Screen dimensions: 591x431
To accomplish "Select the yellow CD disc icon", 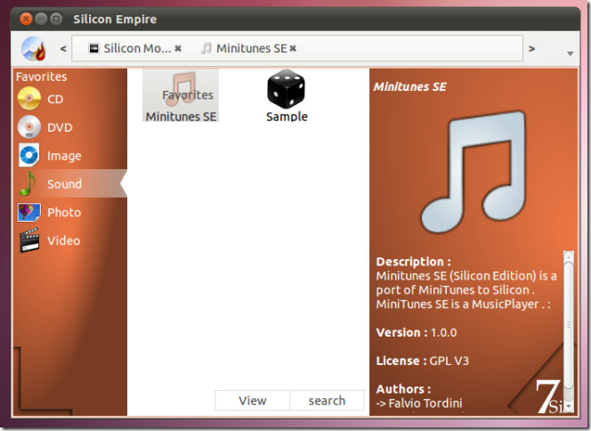I will point(29,99).
